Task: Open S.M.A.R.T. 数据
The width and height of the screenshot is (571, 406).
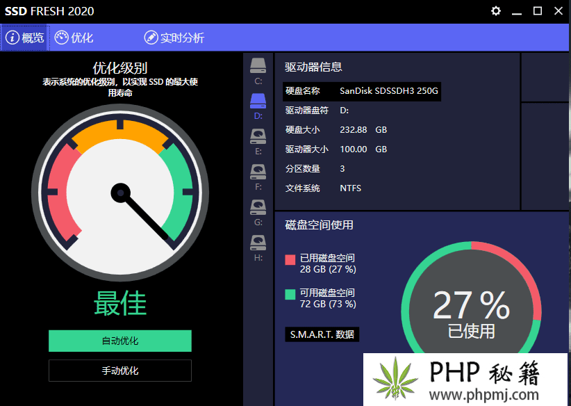Action: [322, 334]
